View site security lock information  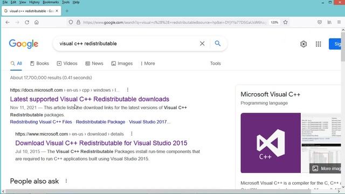click(x=78, y=22)
